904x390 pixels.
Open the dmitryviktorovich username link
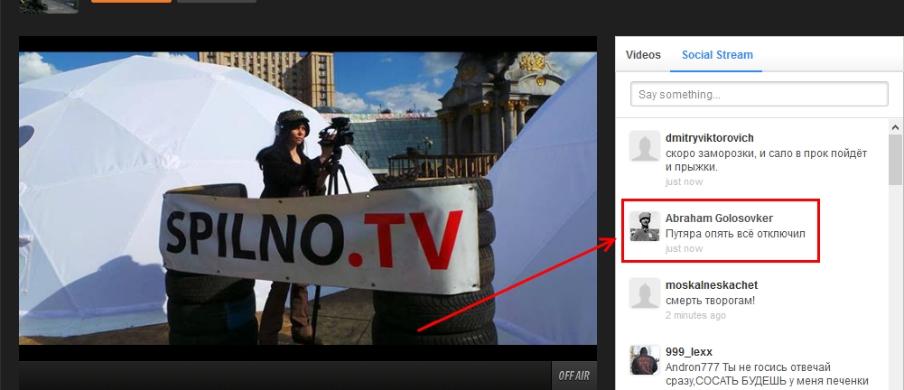click(x=709, y=138)
